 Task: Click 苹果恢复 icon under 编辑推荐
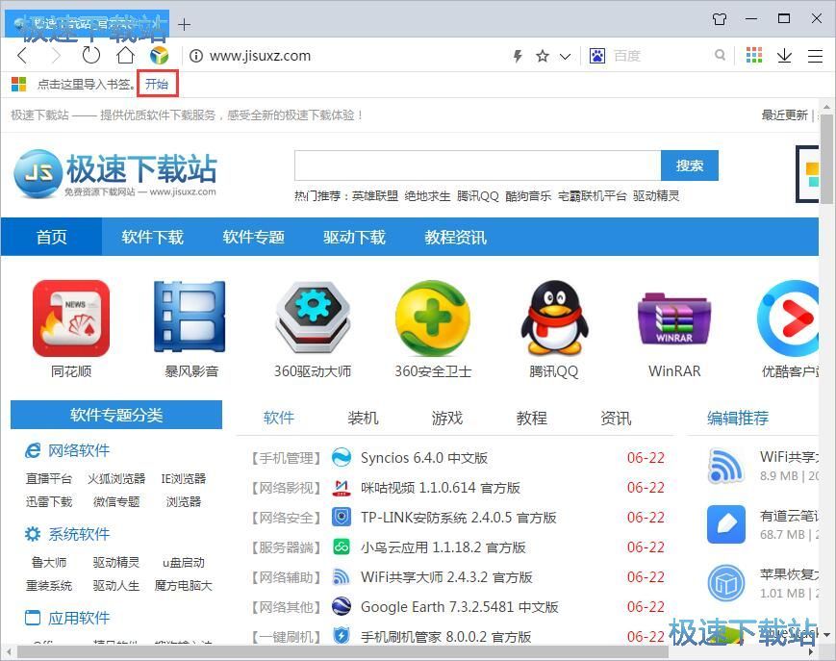pyautogui.click(x=726, y=583)
